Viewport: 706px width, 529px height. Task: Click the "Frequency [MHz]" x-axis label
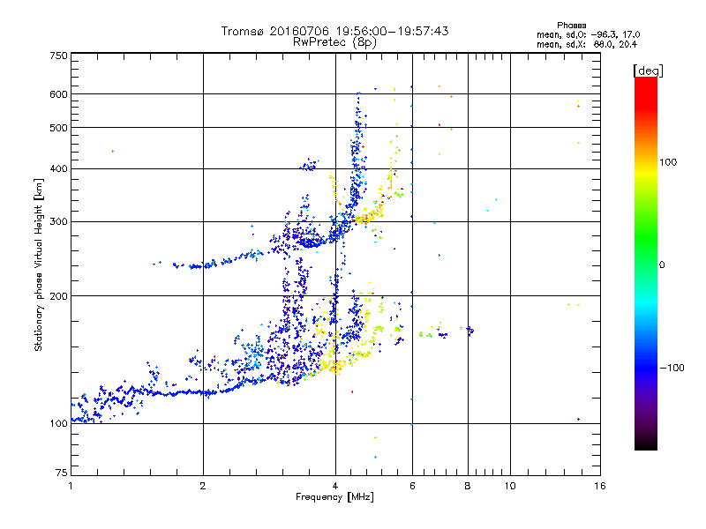334,497
